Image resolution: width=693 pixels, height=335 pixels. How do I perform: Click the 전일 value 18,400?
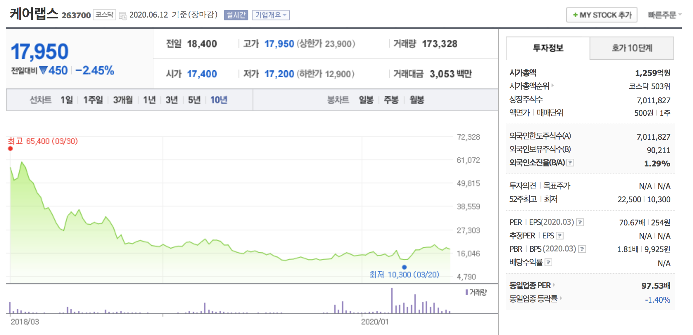coord(202,44)
